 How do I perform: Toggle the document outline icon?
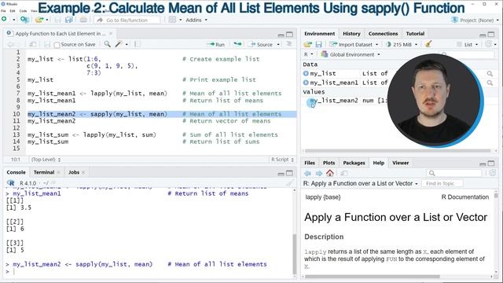point(289,44)
